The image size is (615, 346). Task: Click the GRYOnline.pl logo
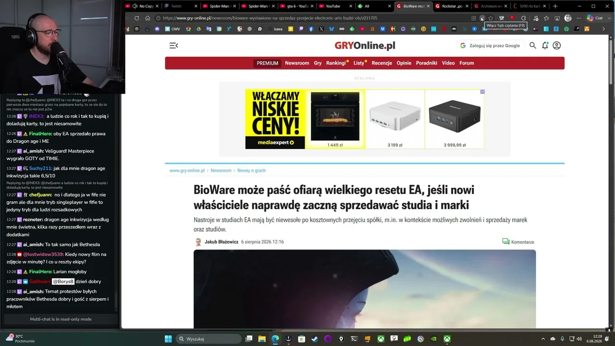[x=365, y=46]
